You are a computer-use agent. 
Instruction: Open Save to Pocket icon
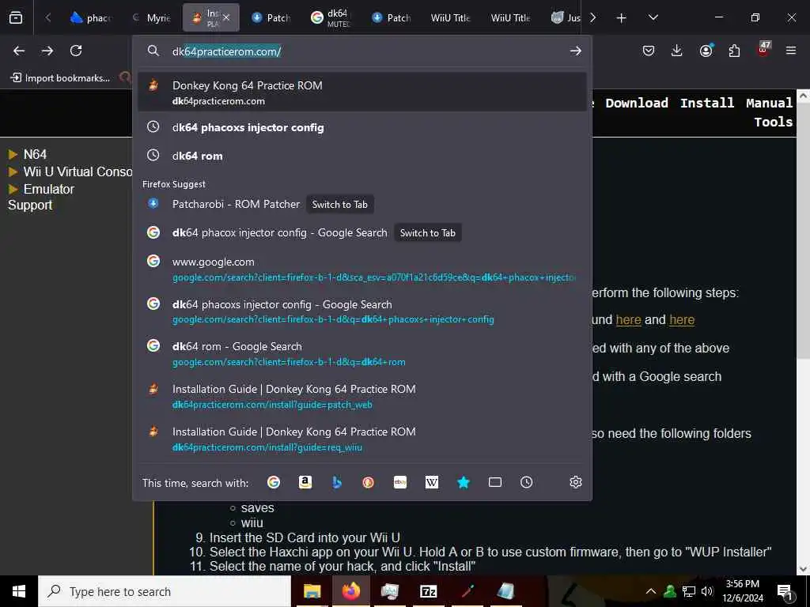pyautogui.click(x=649, y=51)
